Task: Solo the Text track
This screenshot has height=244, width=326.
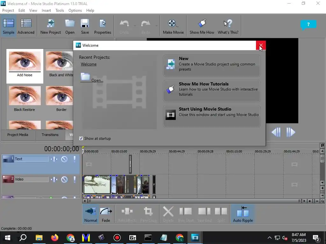Action: pos(74,159)
